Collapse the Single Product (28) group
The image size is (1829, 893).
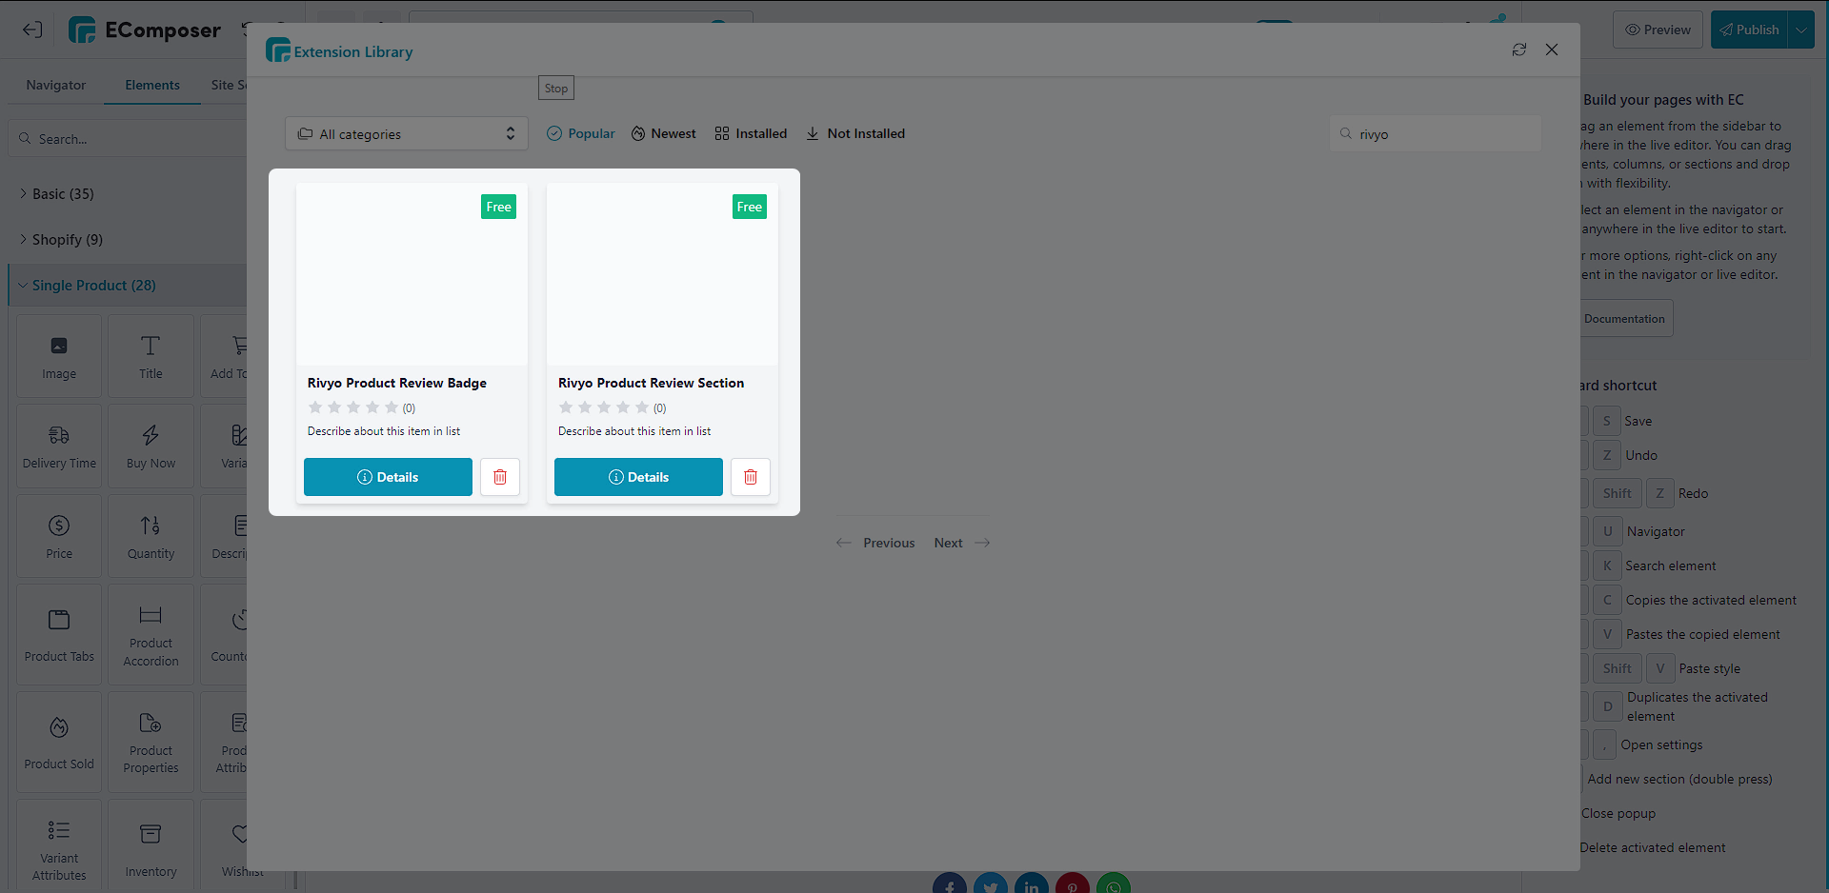coord(128,286)
